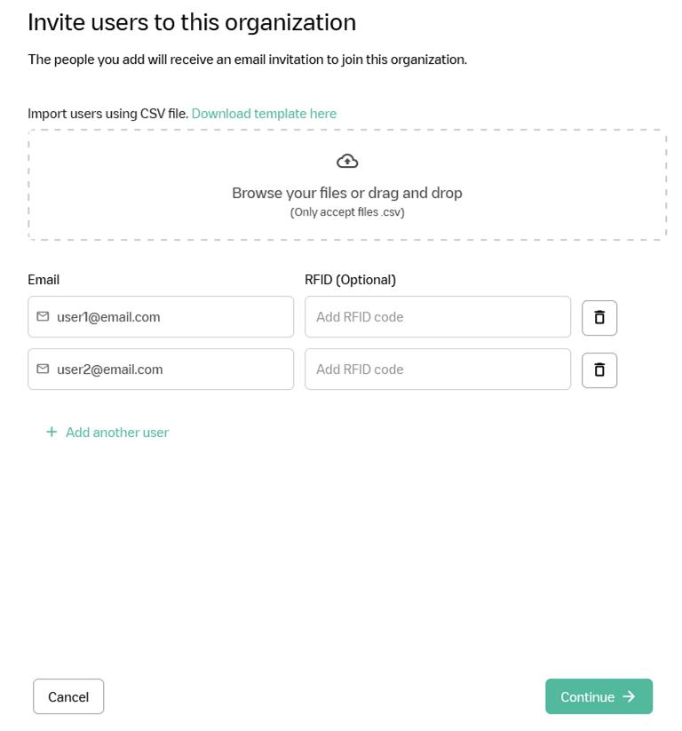This screenshot has height=731, width=682.
Task: Focus the user2@email.com email field
Action: (169, 369)
